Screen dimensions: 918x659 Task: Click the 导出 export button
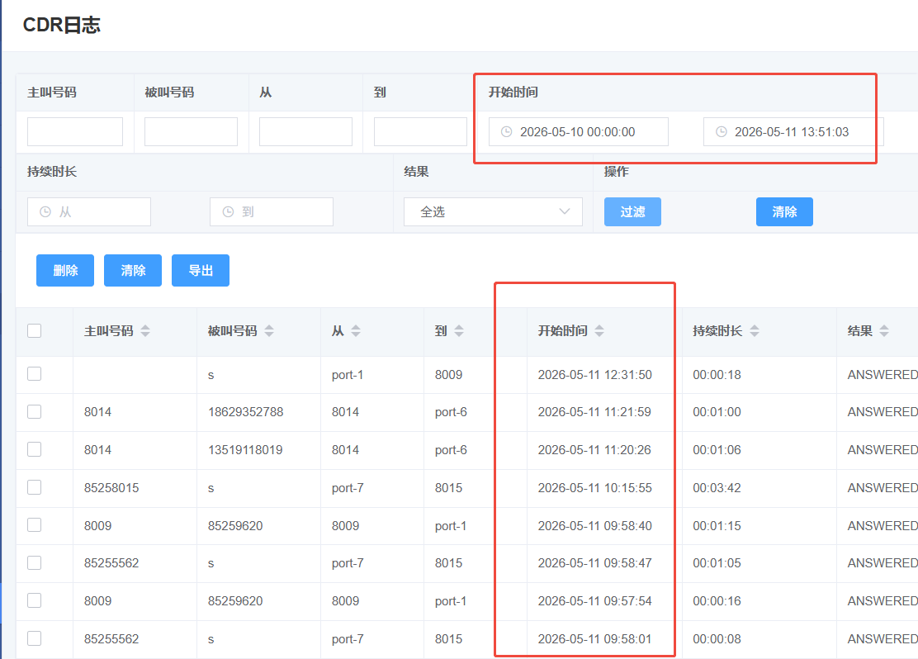201,271
